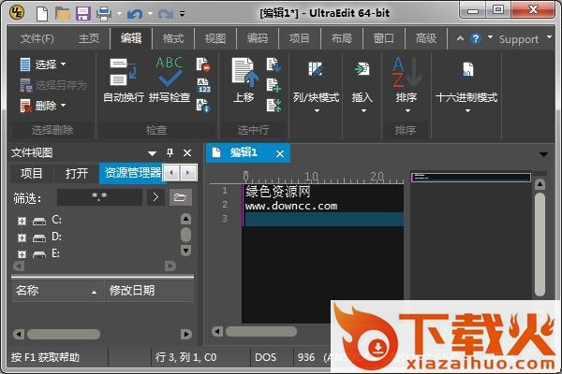
Task: Open the 选择 dropdown
Action: tap(43, 65)
